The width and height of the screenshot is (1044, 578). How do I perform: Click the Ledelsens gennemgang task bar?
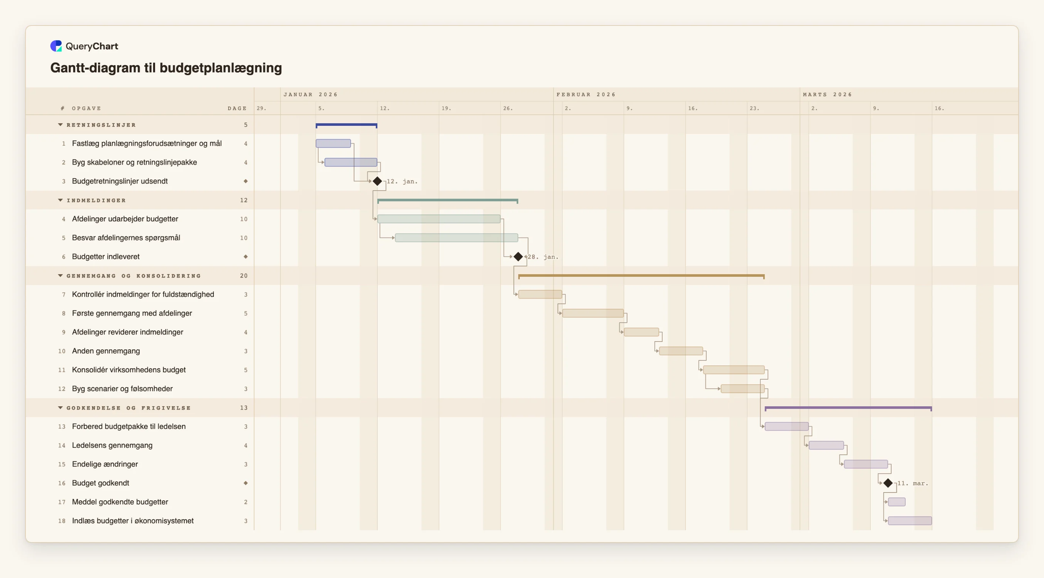(826, 446)
